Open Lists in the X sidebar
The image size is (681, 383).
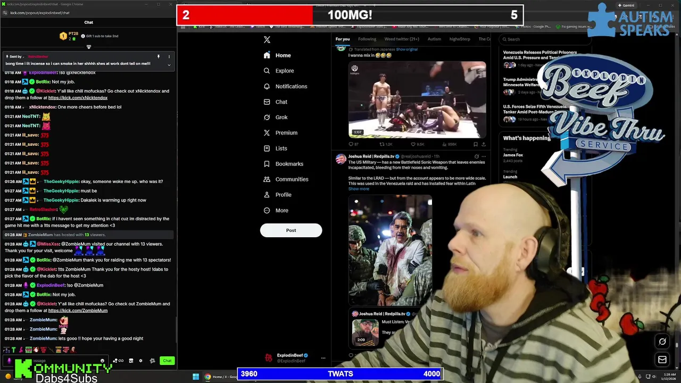(x=275, y=148)
